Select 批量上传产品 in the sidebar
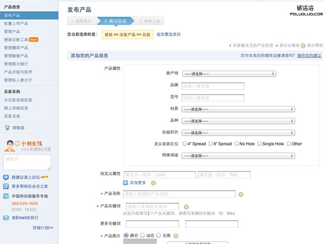 [16, 23]
